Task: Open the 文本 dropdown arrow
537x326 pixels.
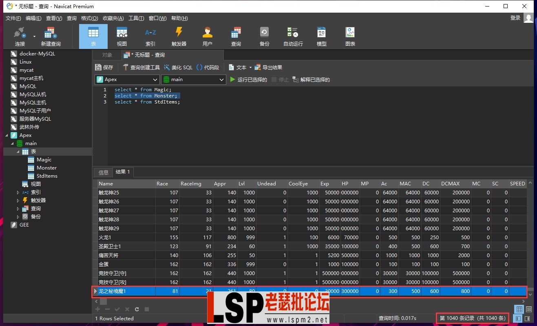Action: [250, 68]
